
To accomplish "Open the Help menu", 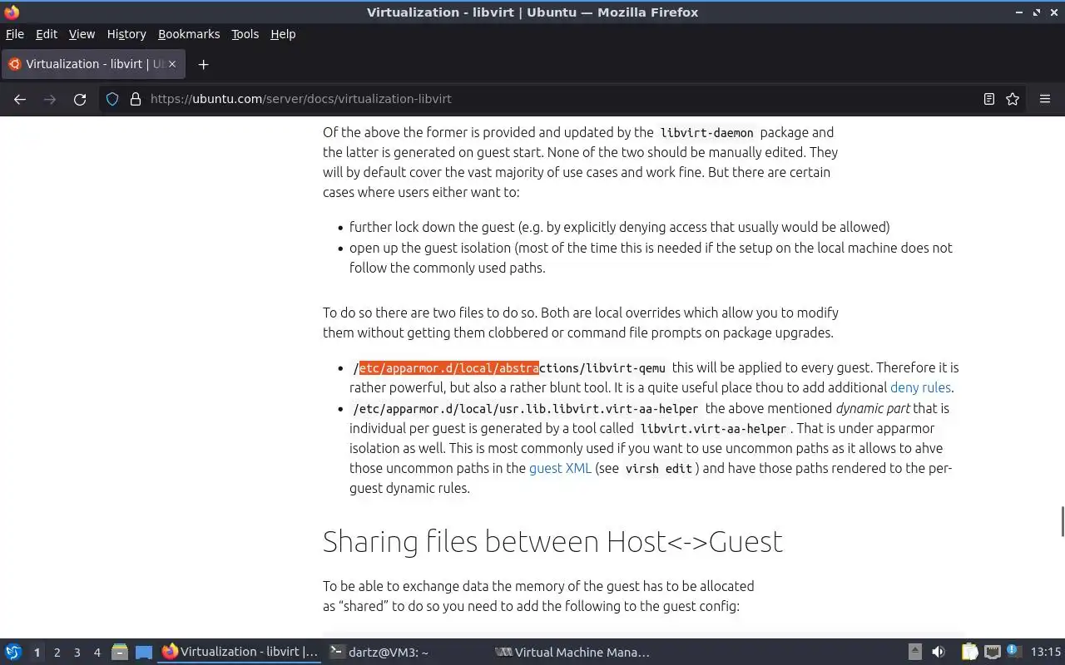I will pyautogui.click(x=283, y=34).
